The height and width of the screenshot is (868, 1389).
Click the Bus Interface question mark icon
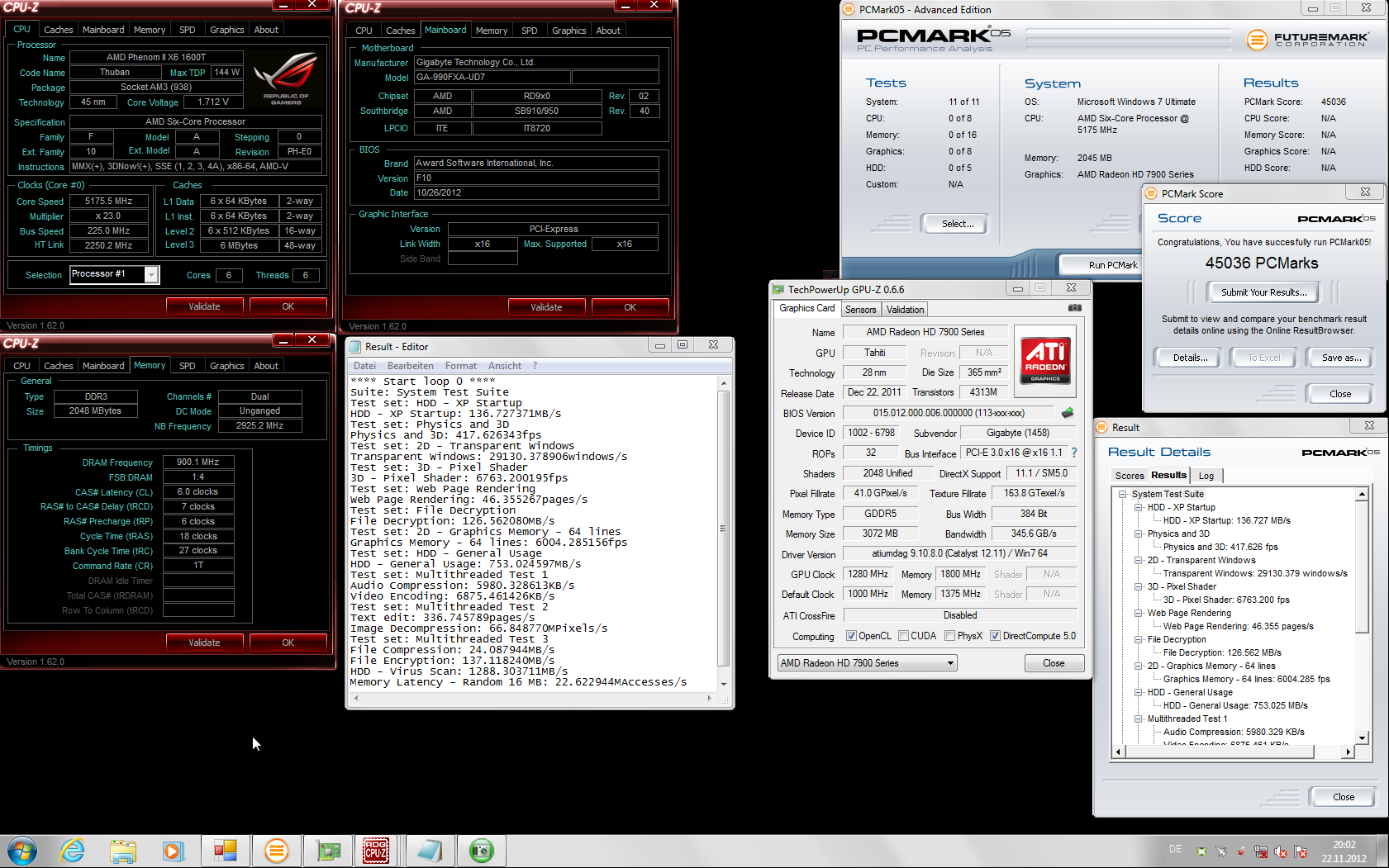click(x=1074, y=453)
